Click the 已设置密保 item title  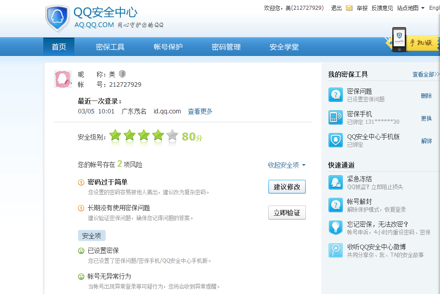pyautogui.click(x=103, y=250)
